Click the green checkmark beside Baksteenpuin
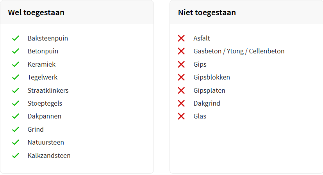 coord(16,38)
